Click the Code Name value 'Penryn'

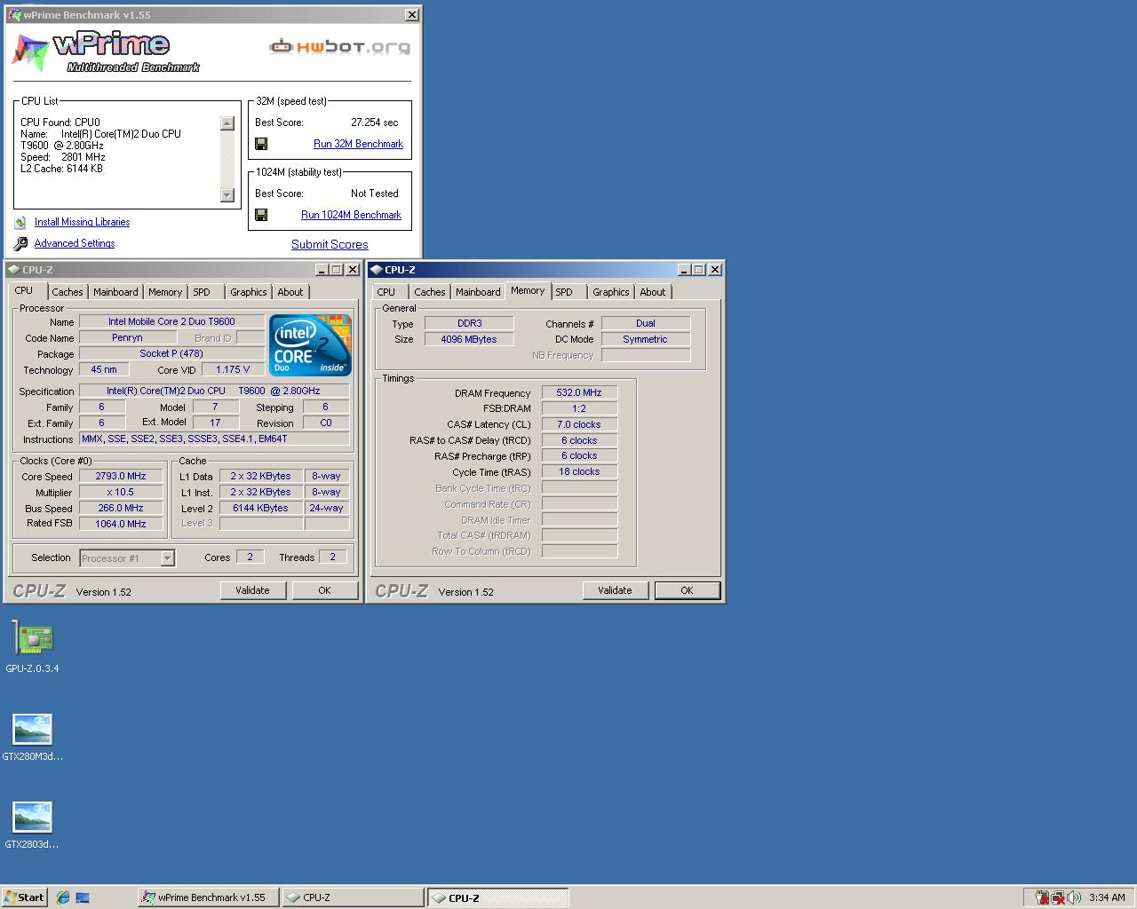point(127,337)
